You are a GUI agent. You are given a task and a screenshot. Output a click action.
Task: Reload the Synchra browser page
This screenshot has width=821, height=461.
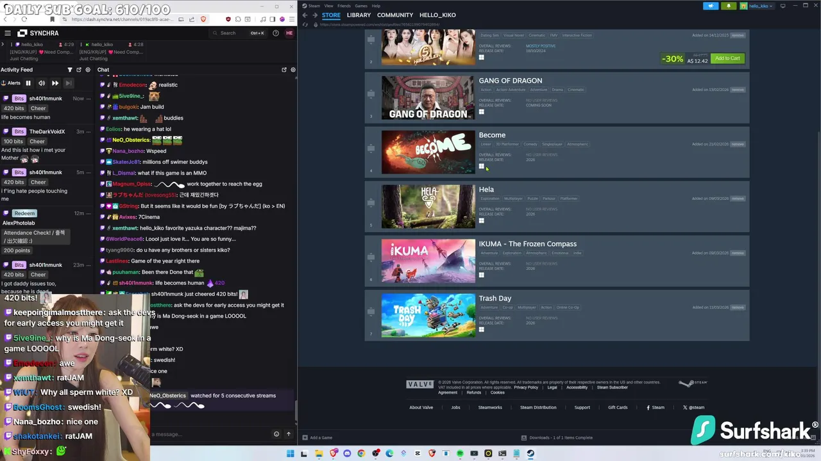click(x=24, y=19)
